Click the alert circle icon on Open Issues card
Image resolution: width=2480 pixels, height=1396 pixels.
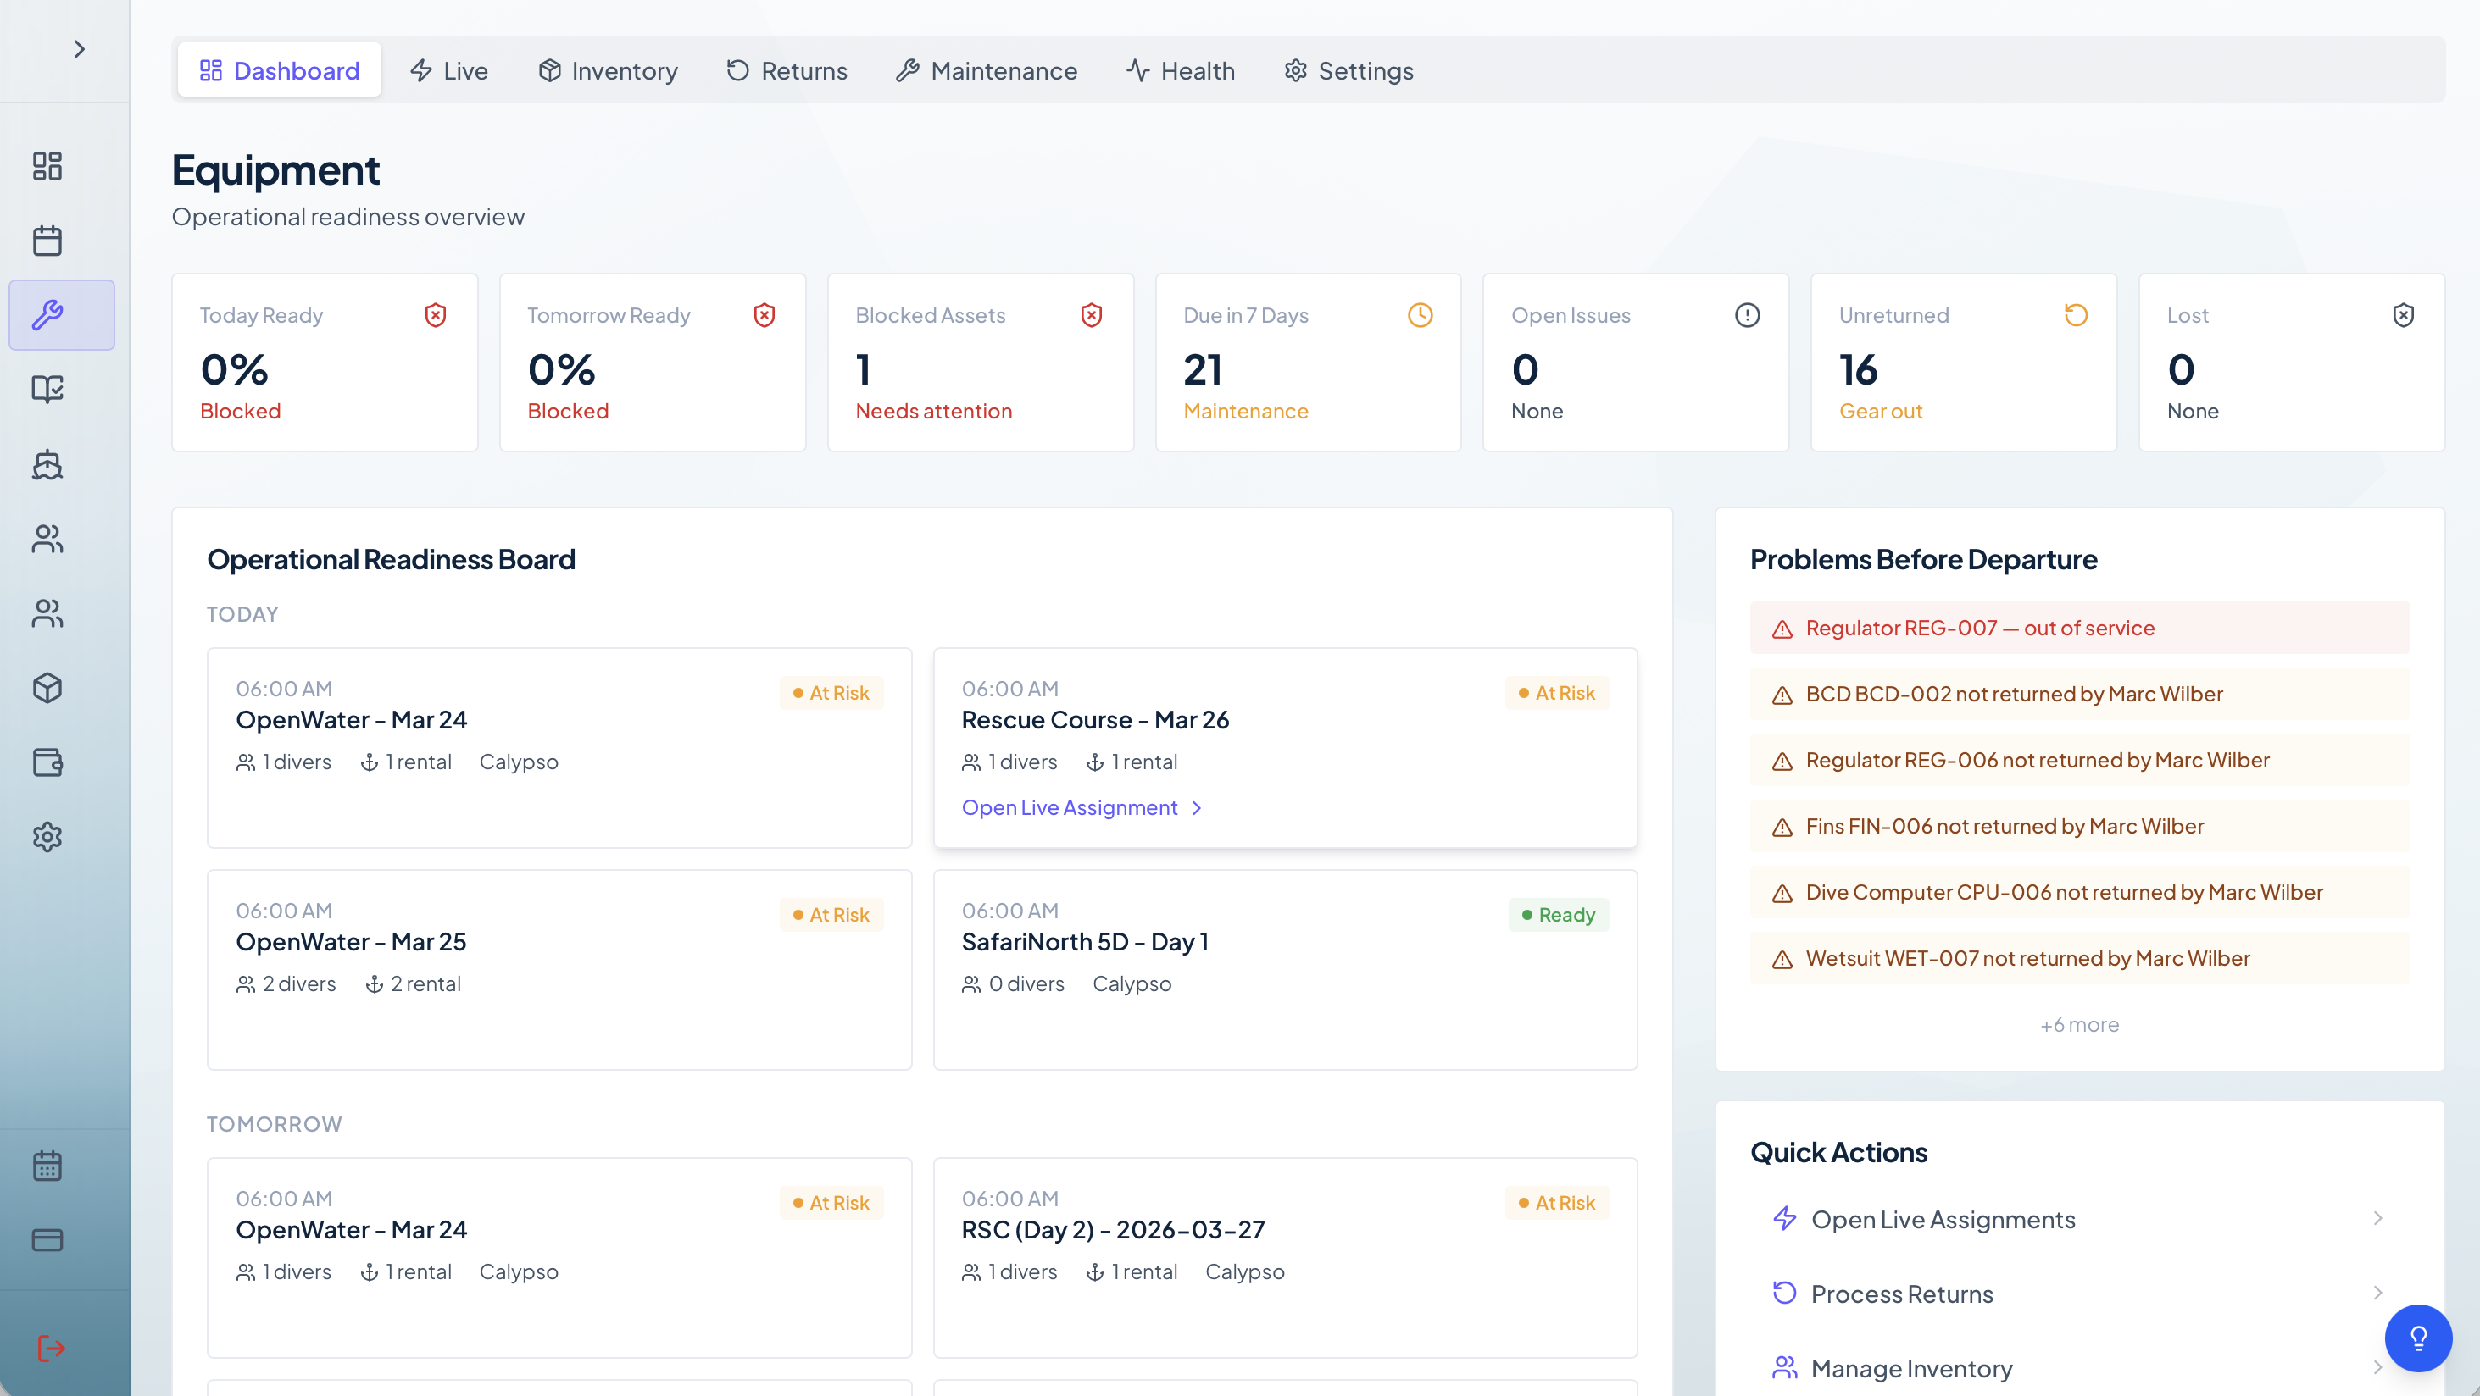(x=1748, y=314)
